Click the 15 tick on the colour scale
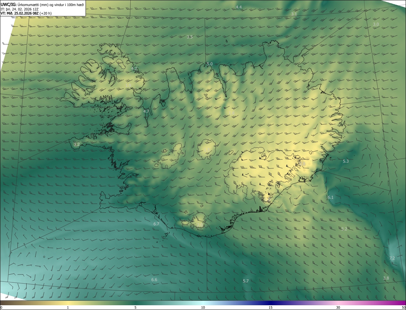This screenshot has height=310, width=406. pyautogui.click(x=271, y=307)
